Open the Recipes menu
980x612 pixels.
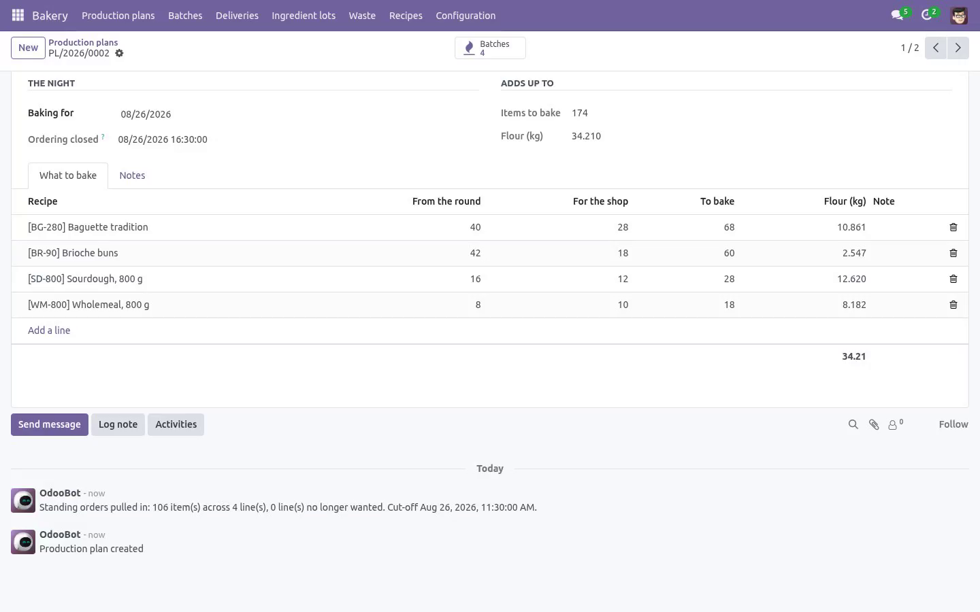406,15
